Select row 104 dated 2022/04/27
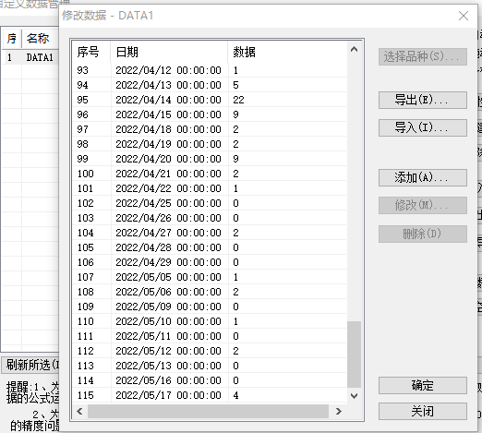The width and height of the screenshot is (482, 433). pos(210,233)
